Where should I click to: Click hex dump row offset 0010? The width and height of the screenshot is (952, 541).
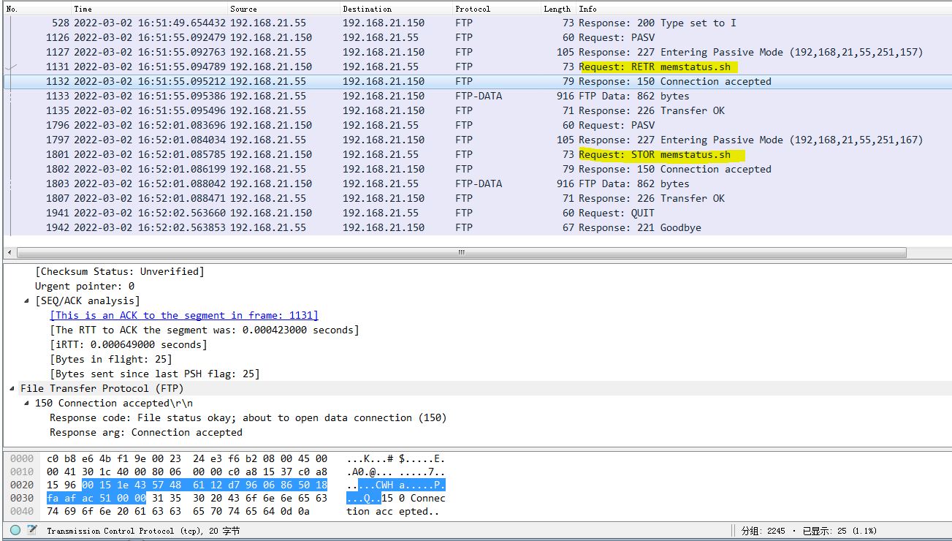(22, 472)
